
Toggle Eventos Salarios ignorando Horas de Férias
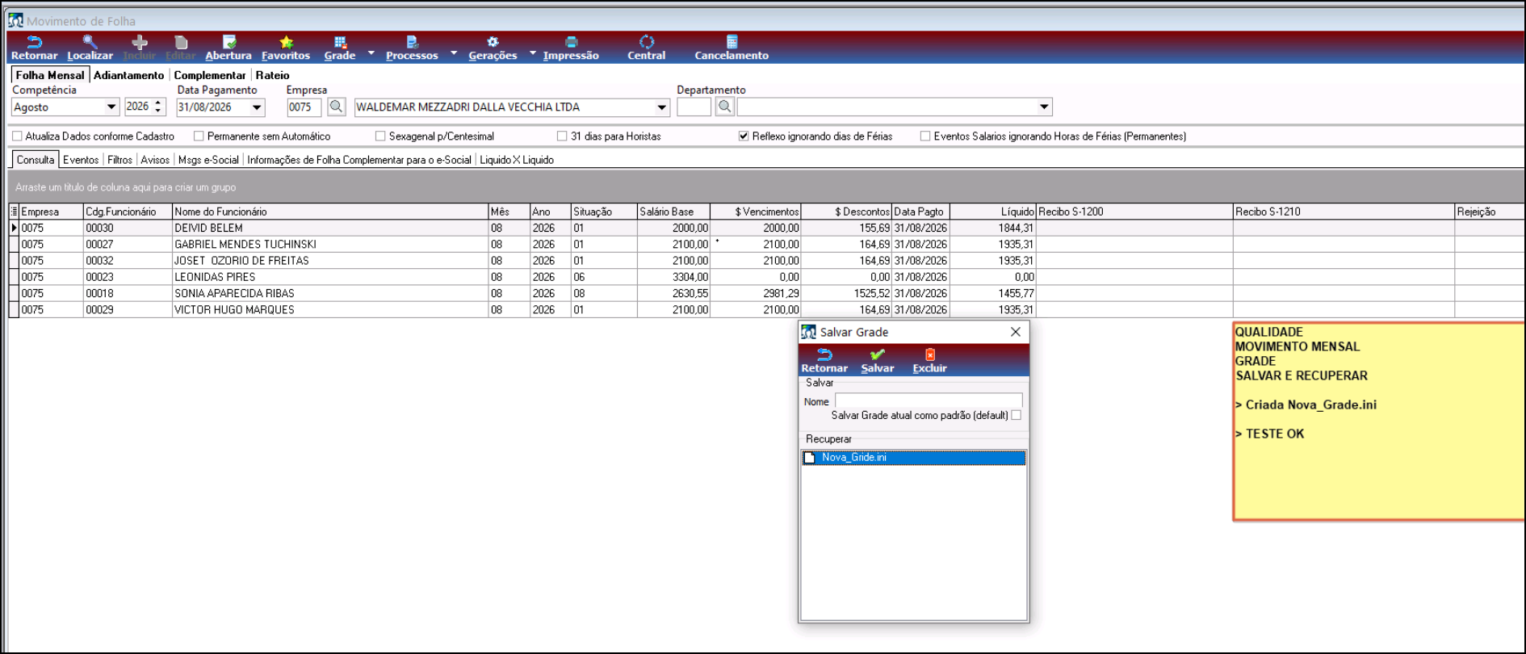pyautogui.click(x=925, y=136)
